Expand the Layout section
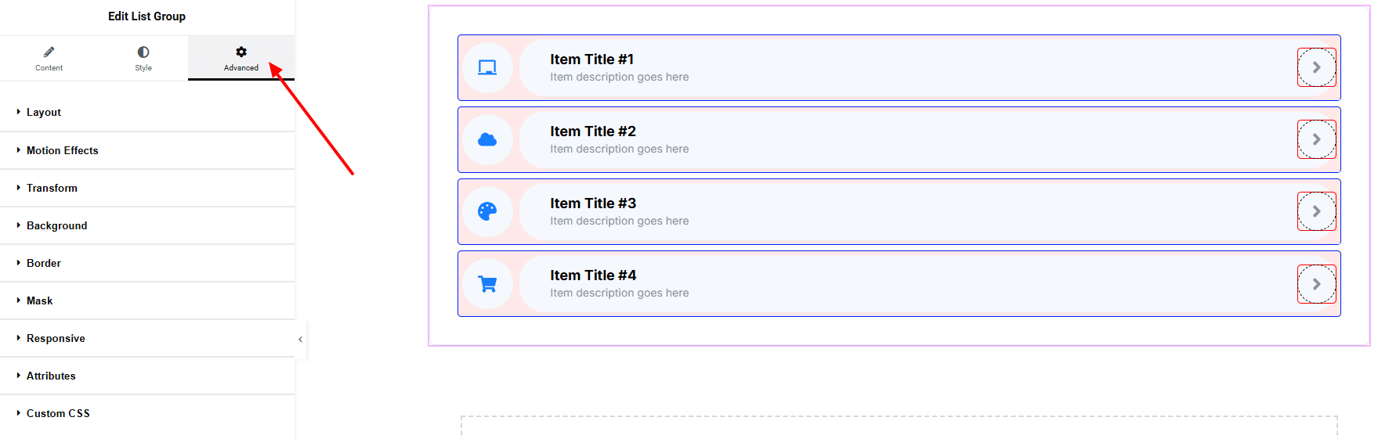This screenshot has height=439, width=1378. pyautogui.click(x=44, y=113)
